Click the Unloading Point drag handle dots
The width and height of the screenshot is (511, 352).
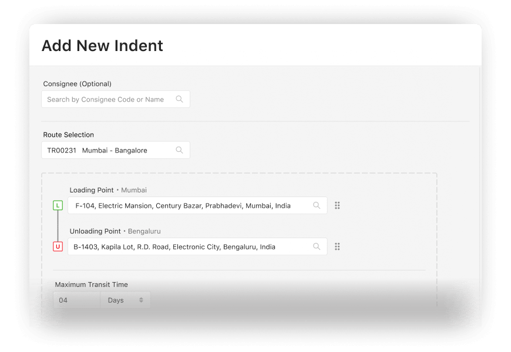tap(337, 246)
